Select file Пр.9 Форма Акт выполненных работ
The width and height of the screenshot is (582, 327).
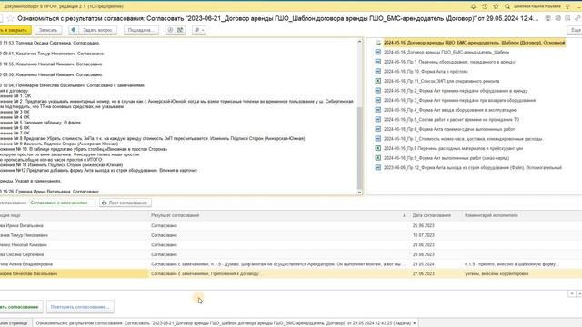click(447, 158)
